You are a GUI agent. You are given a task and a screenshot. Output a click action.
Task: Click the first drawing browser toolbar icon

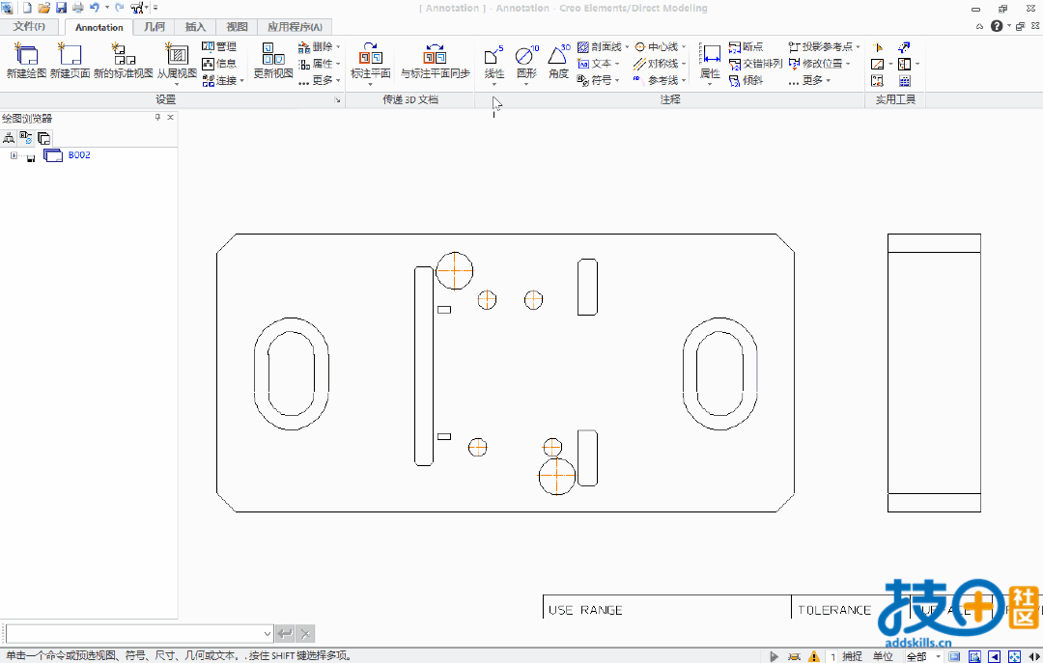click(x=9, y=138)
